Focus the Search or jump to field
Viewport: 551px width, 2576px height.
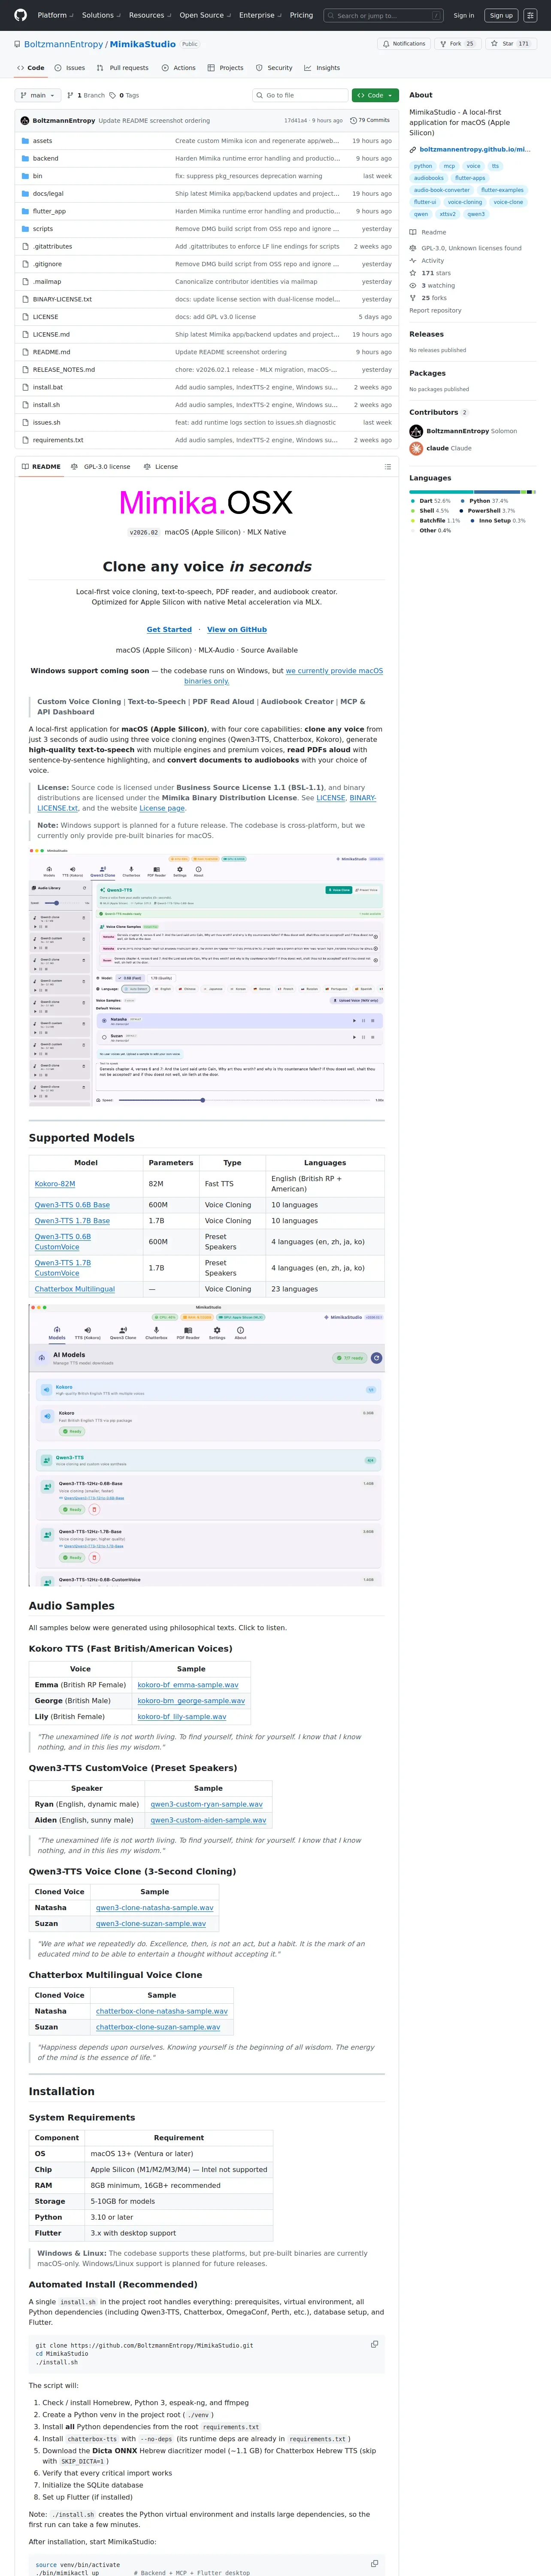[x=384, y=15]
